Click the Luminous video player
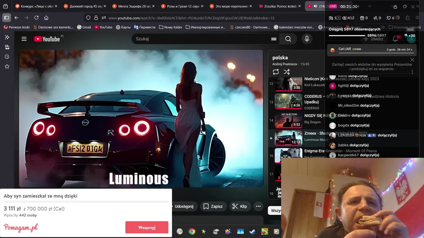Screen dimensions: 424x238 coord(141,118)
